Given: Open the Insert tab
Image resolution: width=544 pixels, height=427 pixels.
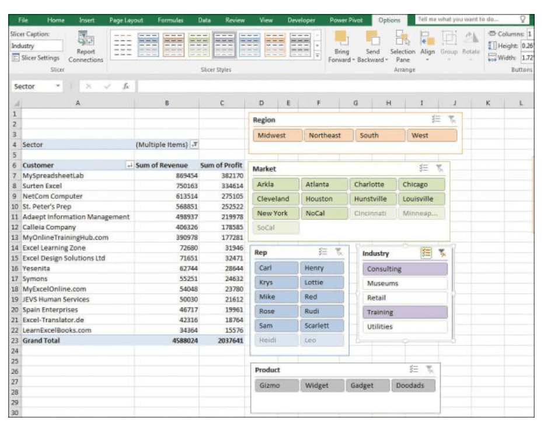Looking at the screenshot, I should point(86,20).
